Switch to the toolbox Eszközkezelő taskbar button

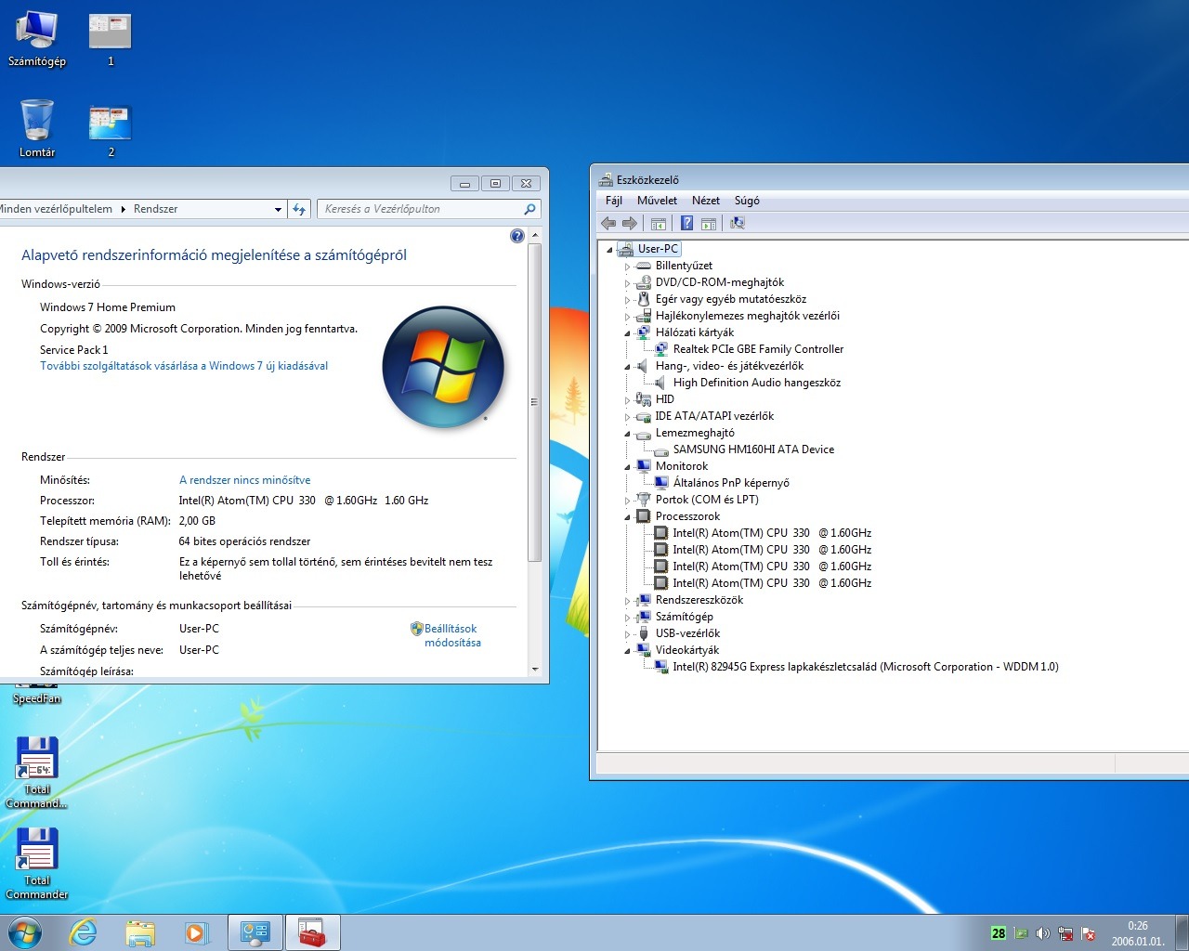[313, 932]
